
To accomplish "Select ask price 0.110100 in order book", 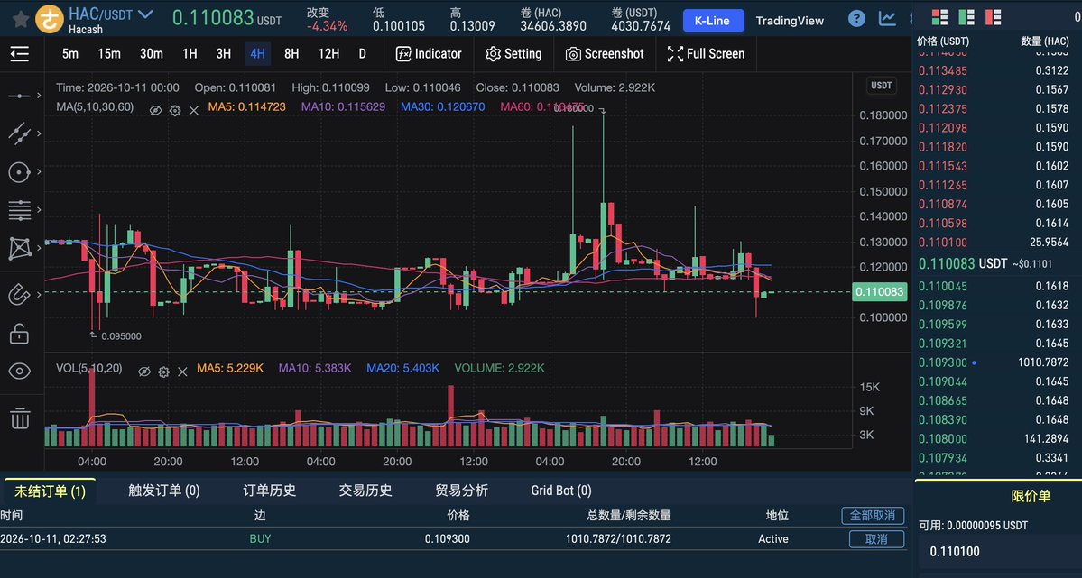I will (x=943, y=243).
